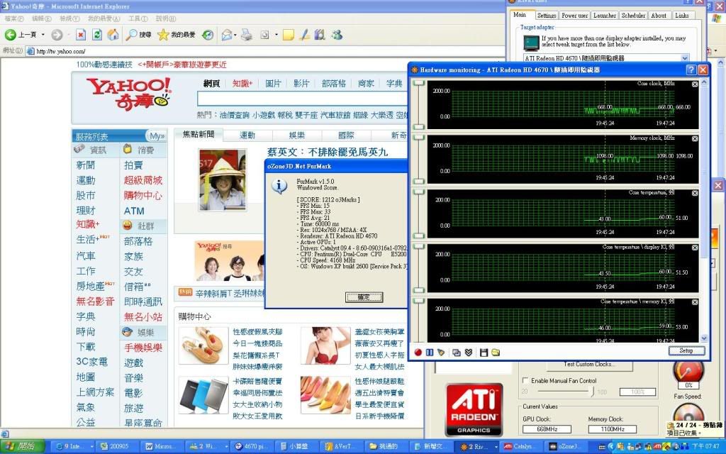Start log recording with red record icon
This screenshot has height=454, width=726.
pos(418,353)
